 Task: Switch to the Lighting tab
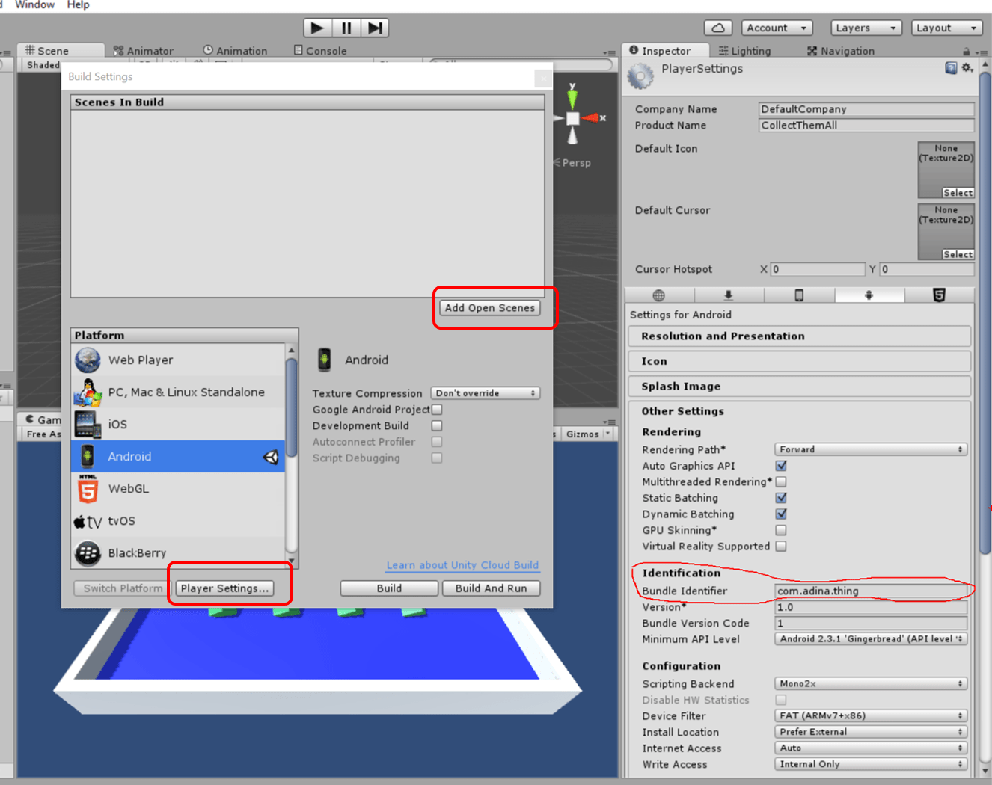pos(744,51)
